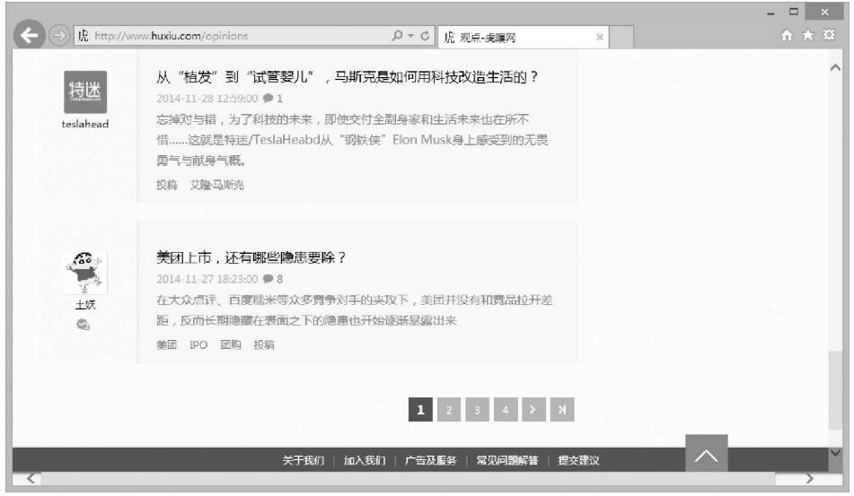Click the browser back arrow button
The width and height of the screenshot is (854, 496).
click(x=31, y=37)
